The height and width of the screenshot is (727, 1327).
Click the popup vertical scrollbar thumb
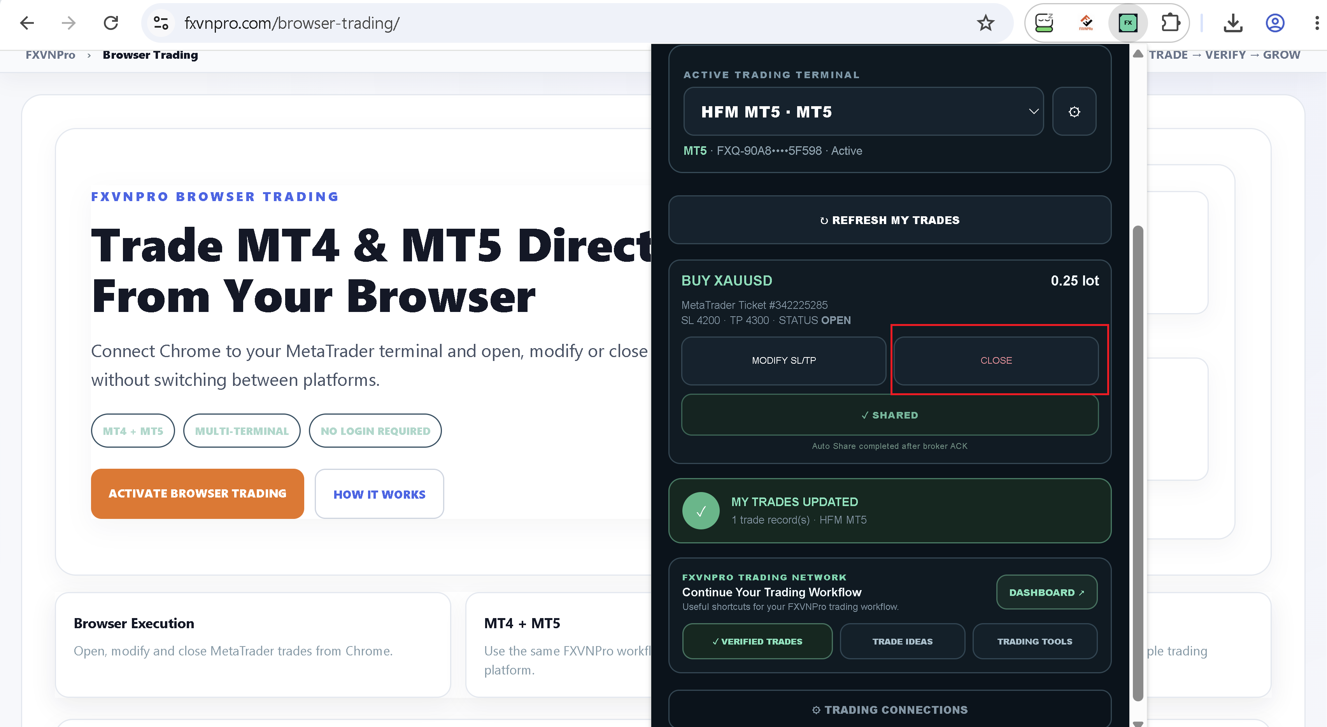pos(1138,462)
